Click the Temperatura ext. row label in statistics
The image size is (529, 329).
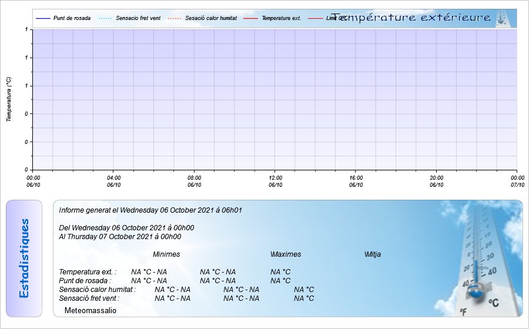point(88,271)
